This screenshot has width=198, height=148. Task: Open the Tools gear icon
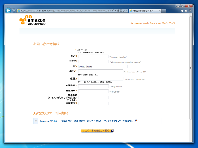190,11
